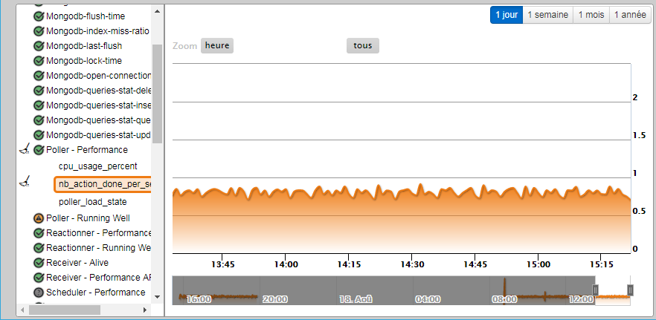The image size is (656, 320).
Task: Zoom the graph to heure
Action: coord(217,45)
